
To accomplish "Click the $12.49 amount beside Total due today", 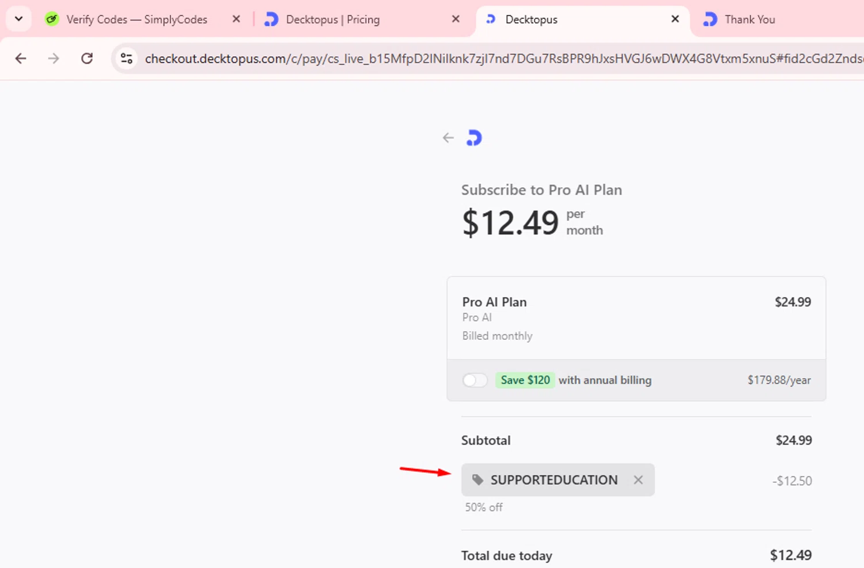I will 791,555.
